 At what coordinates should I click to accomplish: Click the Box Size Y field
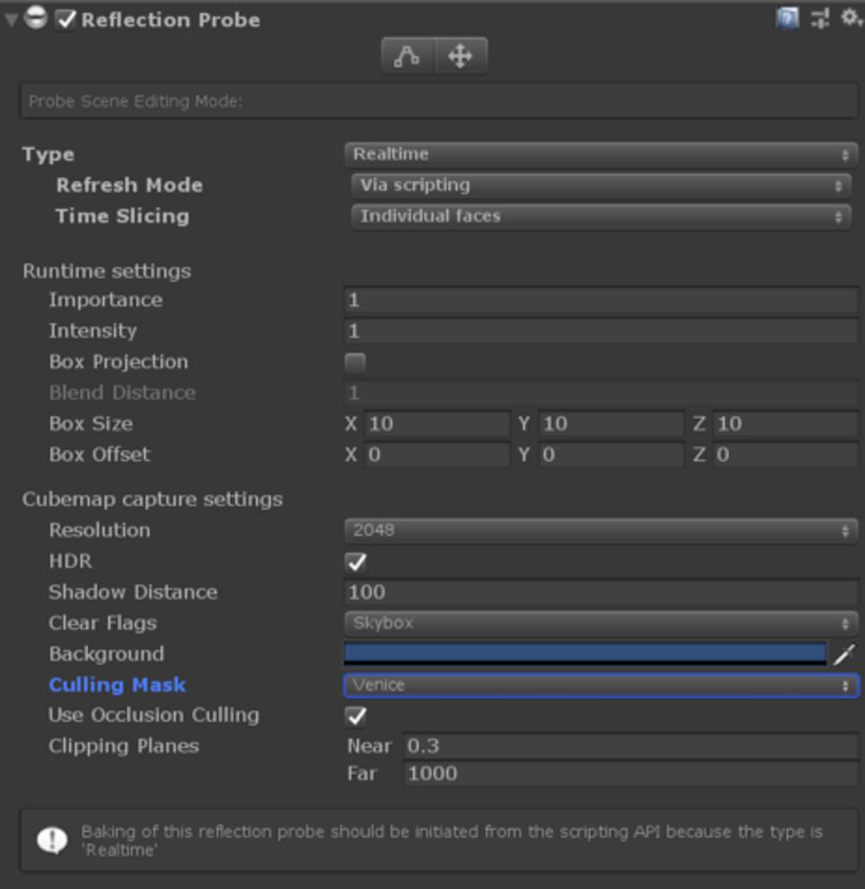pyautogui.click(x=611, y=424)
